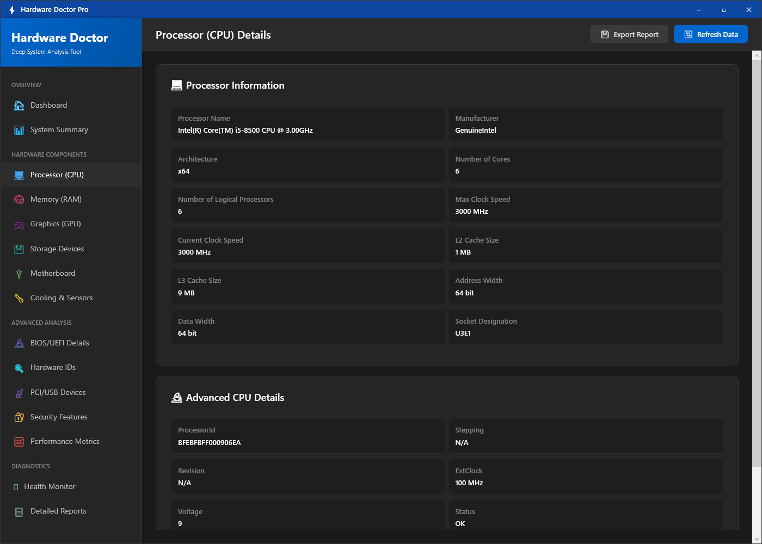Image resolution: width=762 pixels, height=544 pixels.
Task: Click the ProcessorId value BFEBFBFF000906EA
Action: point(210,443)
